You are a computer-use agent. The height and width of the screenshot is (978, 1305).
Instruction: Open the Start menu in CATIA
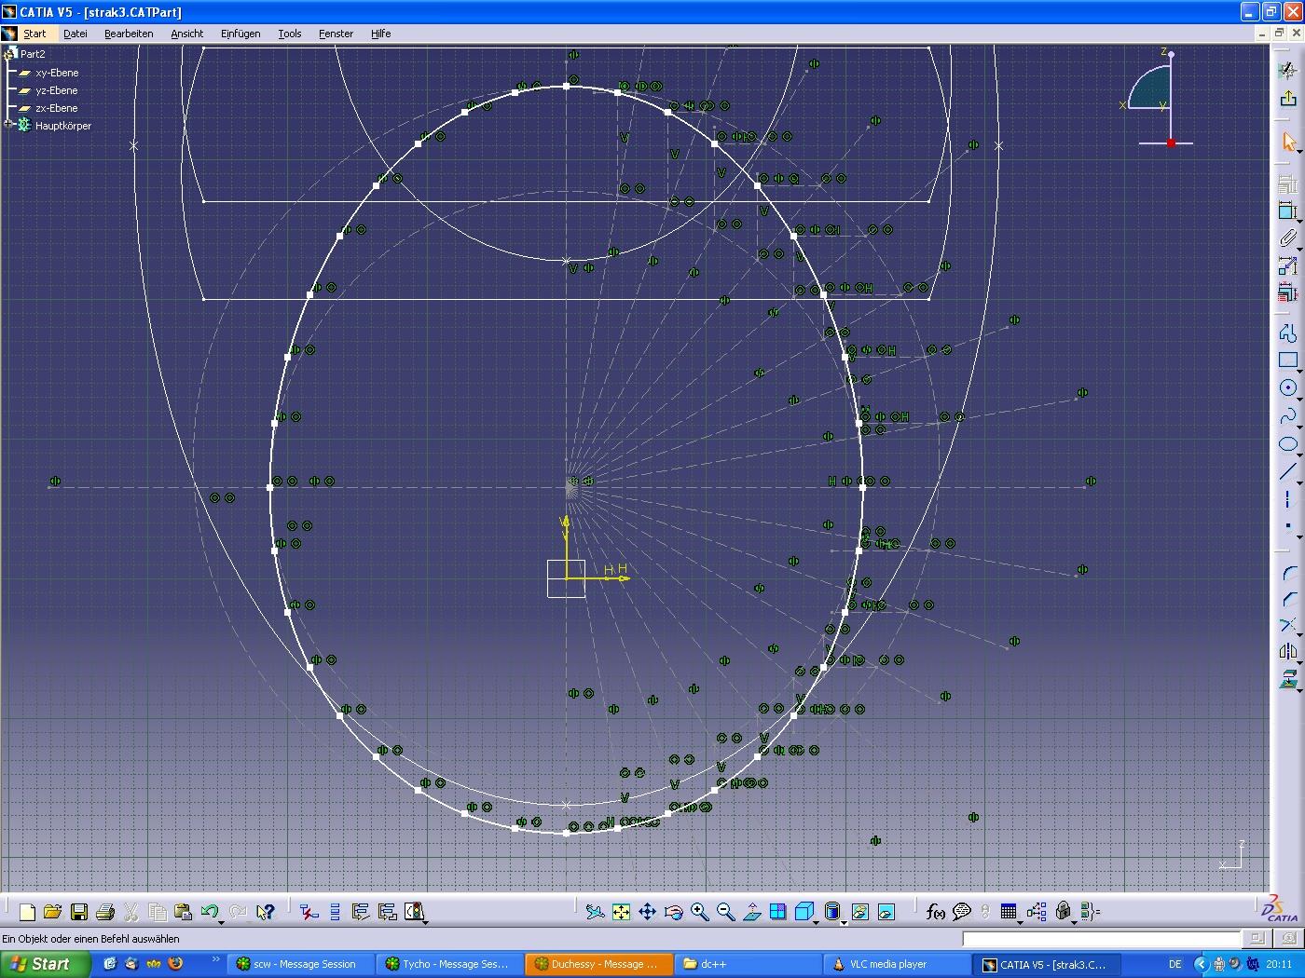tap(34, 34)
